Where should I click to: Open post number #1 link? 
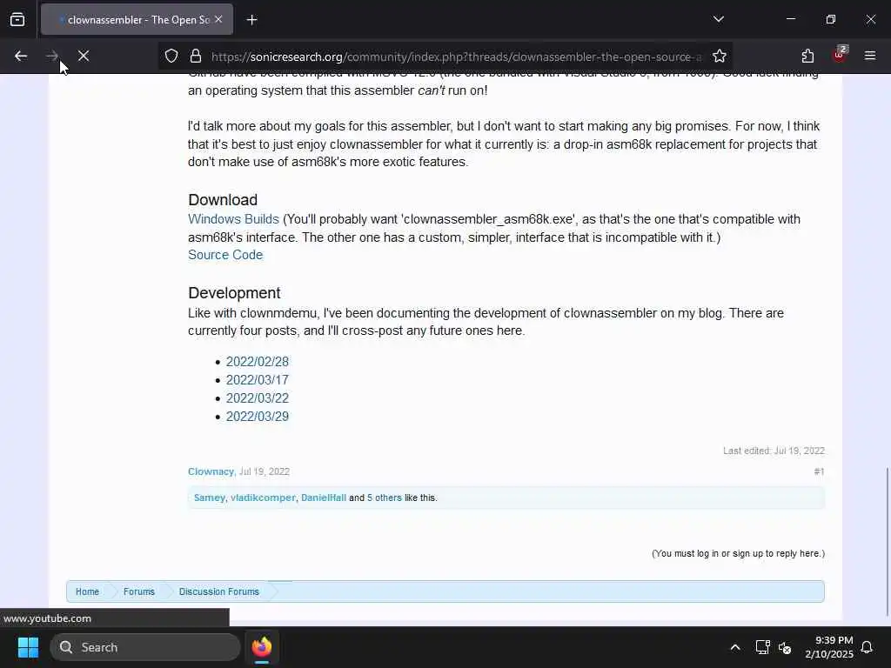pos(819,471)
